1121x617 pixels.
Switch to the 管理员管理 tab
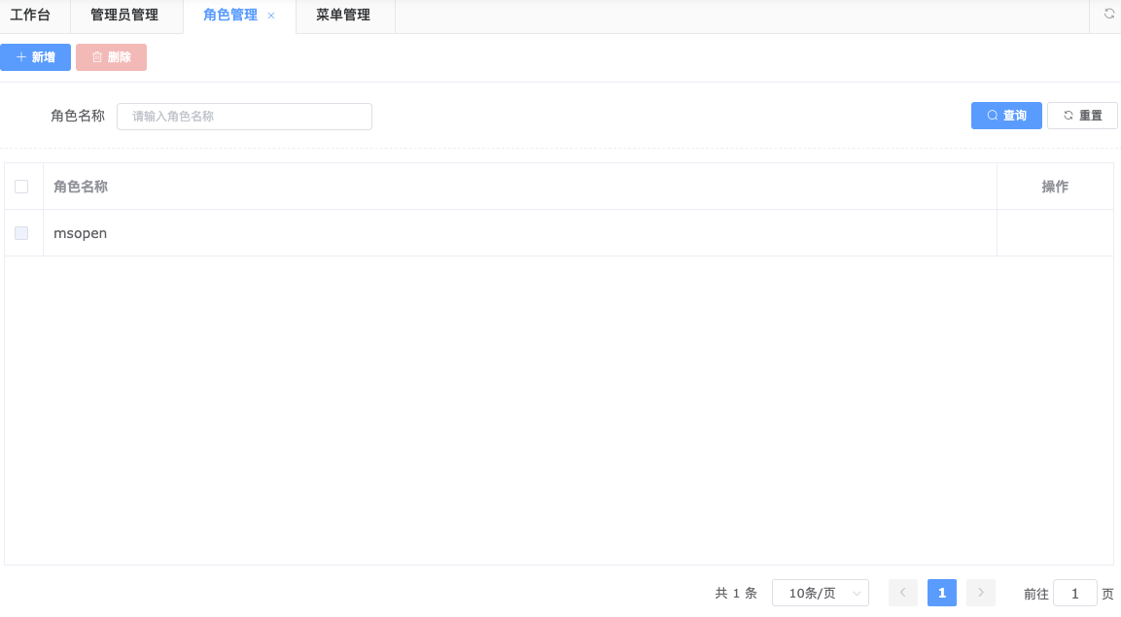coord(123,16)
